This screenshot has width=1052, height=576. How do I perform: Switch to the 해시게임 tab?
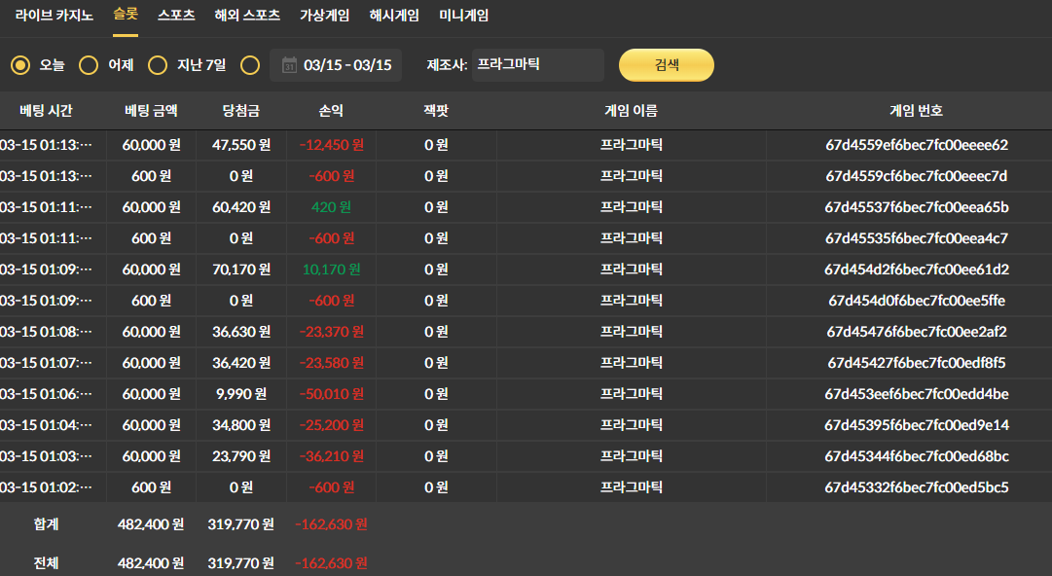394,16
